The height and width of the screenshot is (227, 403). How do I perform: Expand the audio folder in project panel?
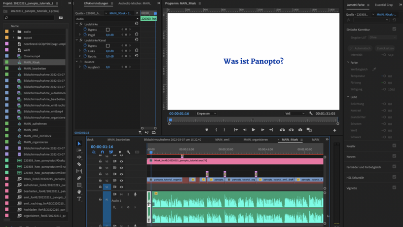click(13, 32)
